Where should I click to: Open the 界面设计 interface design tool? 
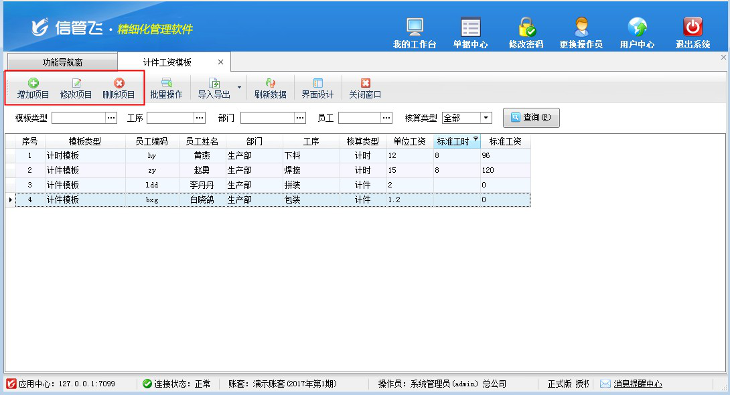(x=317, y=83)
